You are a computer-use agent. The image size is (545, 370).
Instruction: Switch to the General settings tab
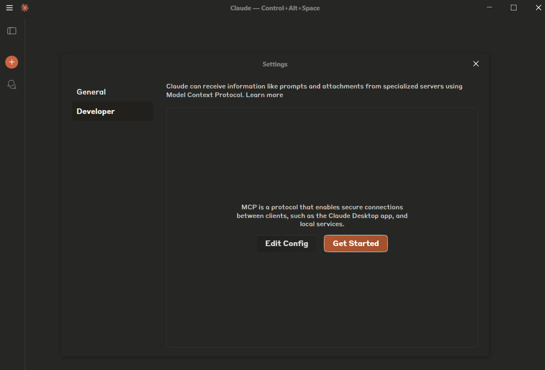tap(91, 92)
